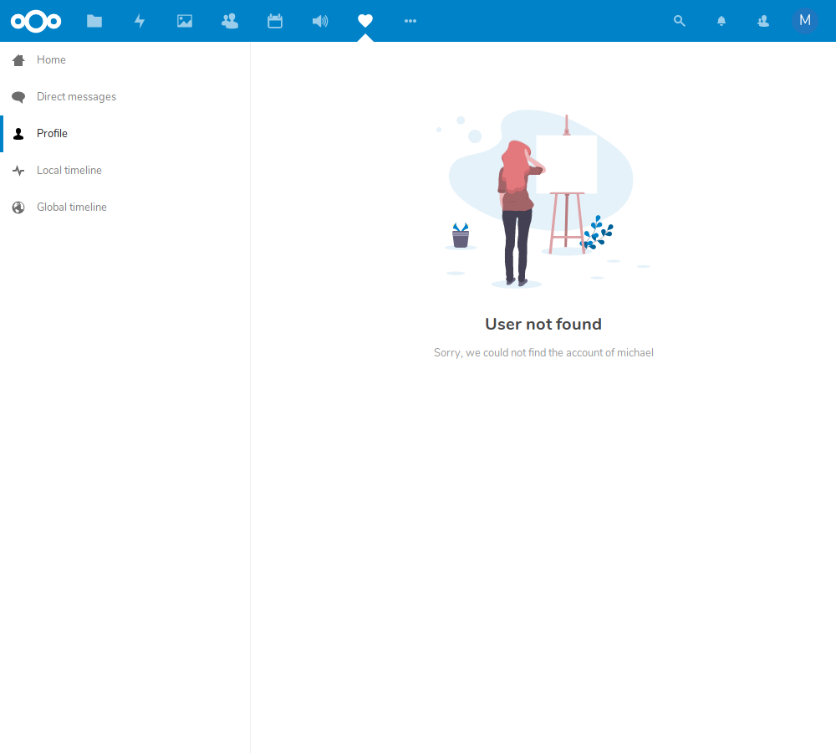Click the Profile person icon
The image size is (836, 753).
pos(18,133)
